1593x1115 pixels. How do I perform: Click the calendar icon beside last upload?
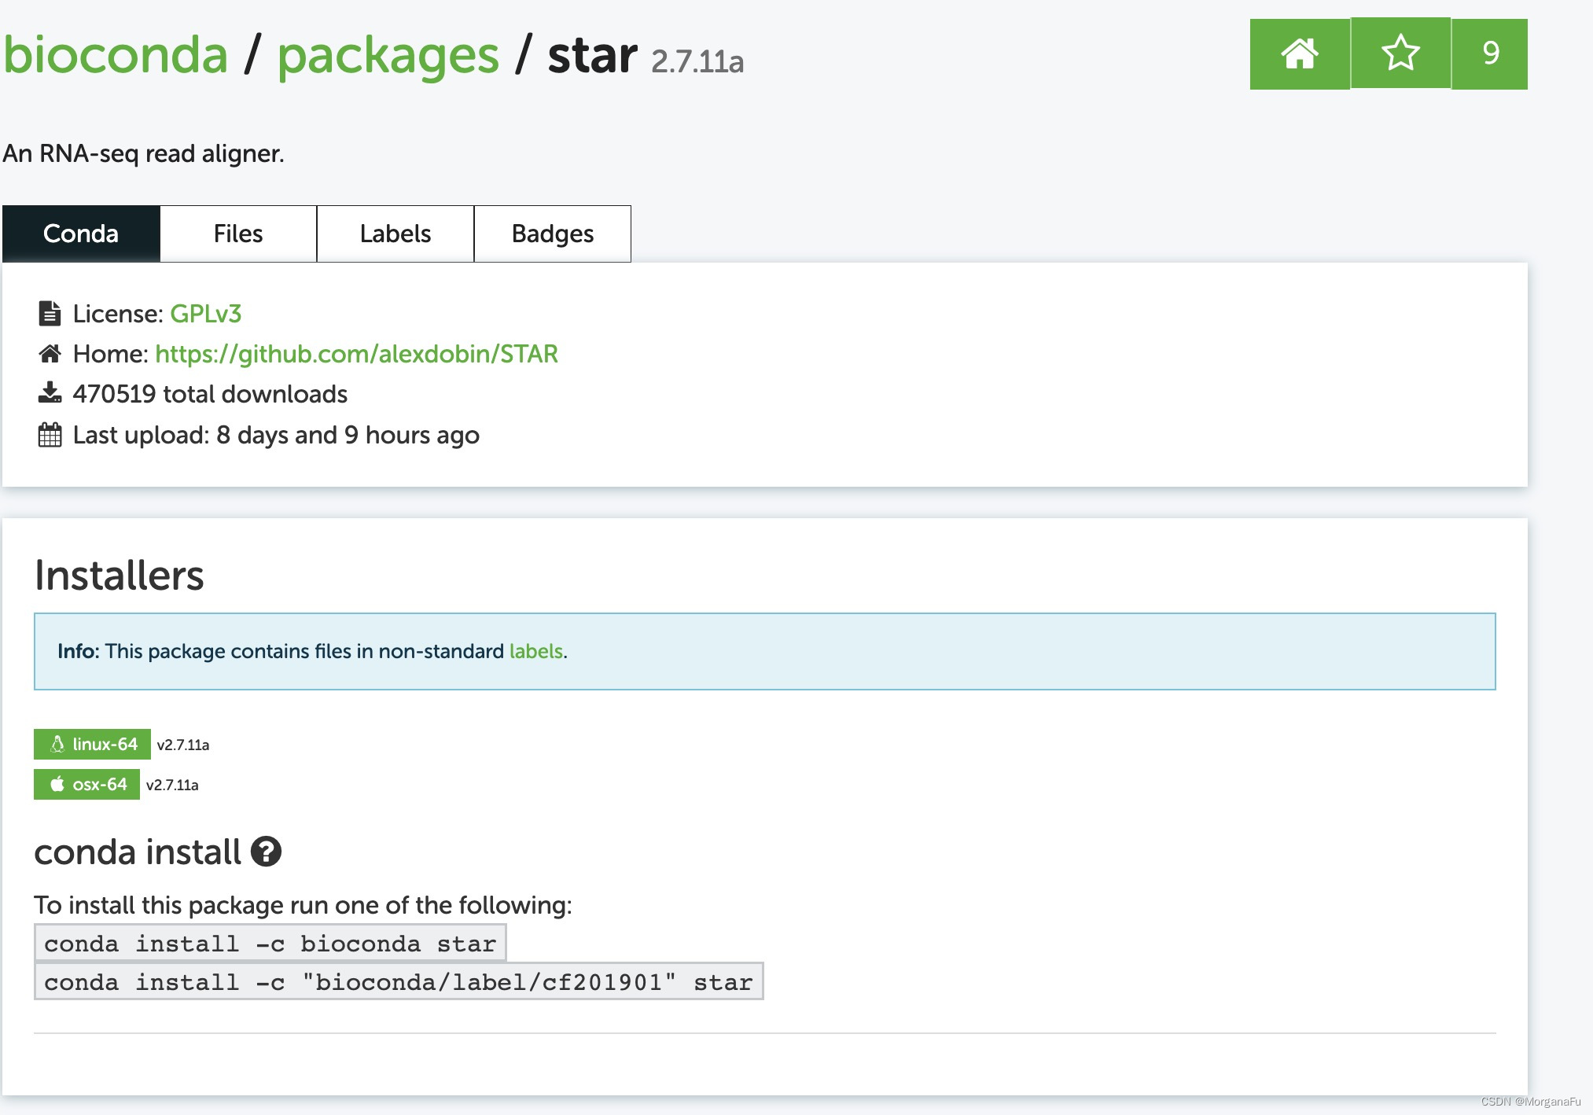50,435
